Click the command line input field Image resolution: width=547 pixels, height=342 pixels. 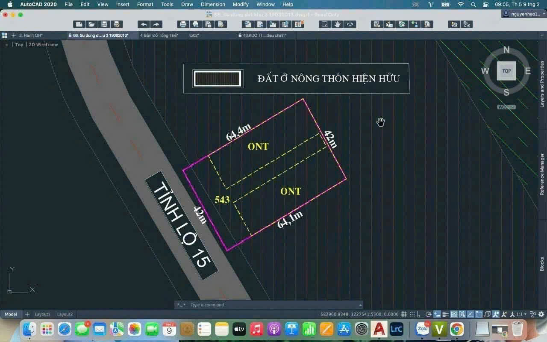click(273, 305)
